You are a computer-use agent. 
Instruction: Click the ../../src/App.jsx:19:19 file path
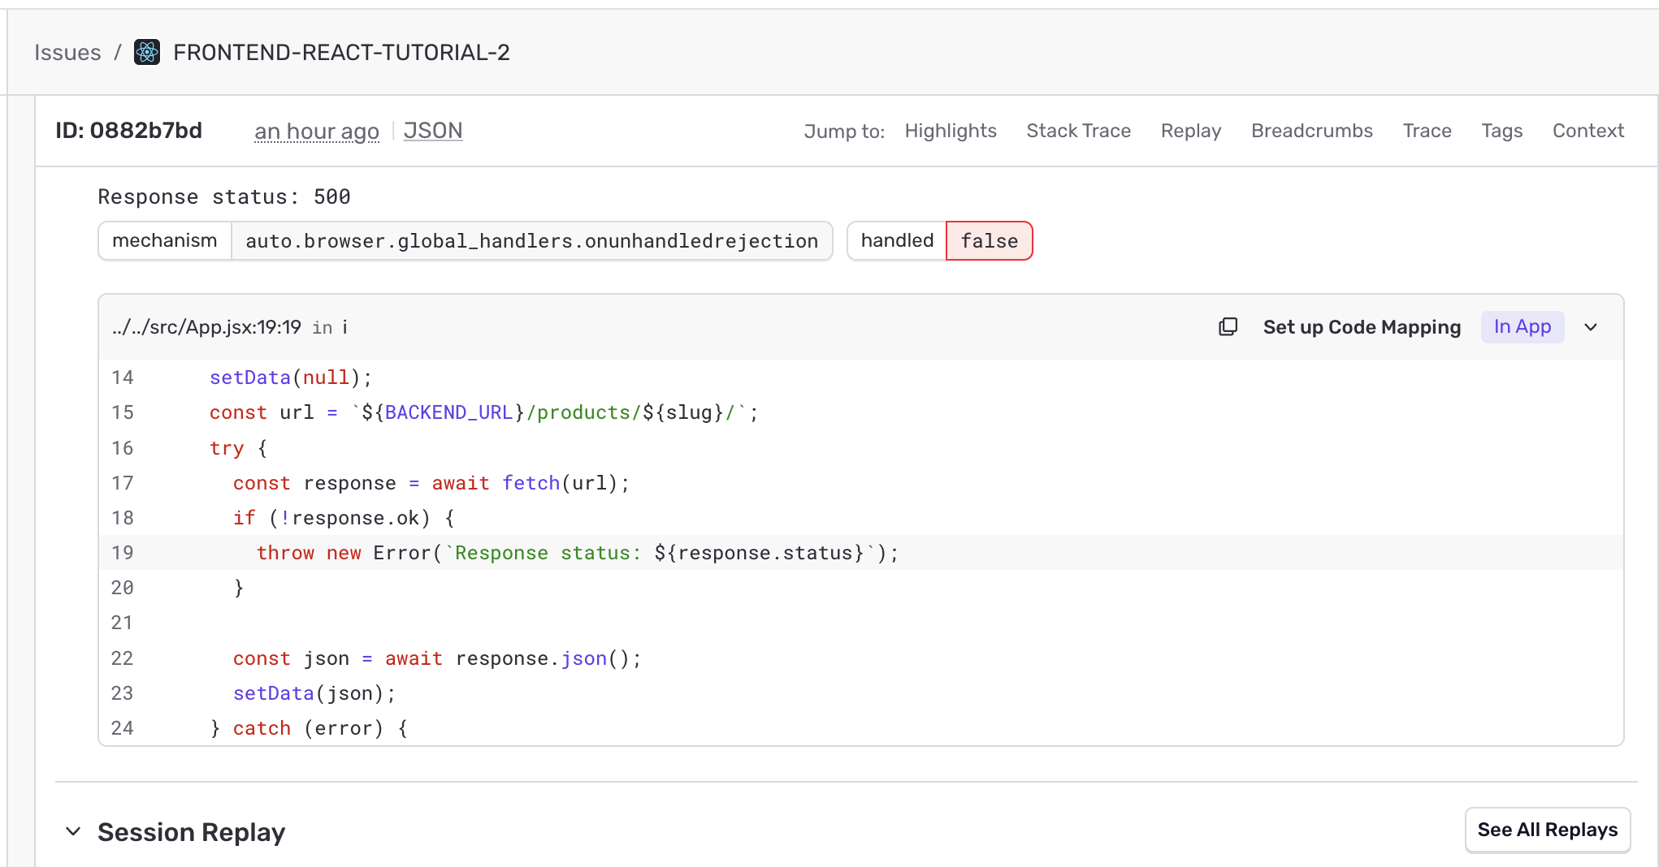(206, 327)
